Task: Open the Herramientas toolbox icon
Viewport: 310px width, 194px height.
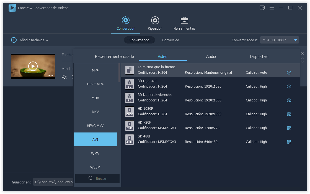Action: coord(184,20)
